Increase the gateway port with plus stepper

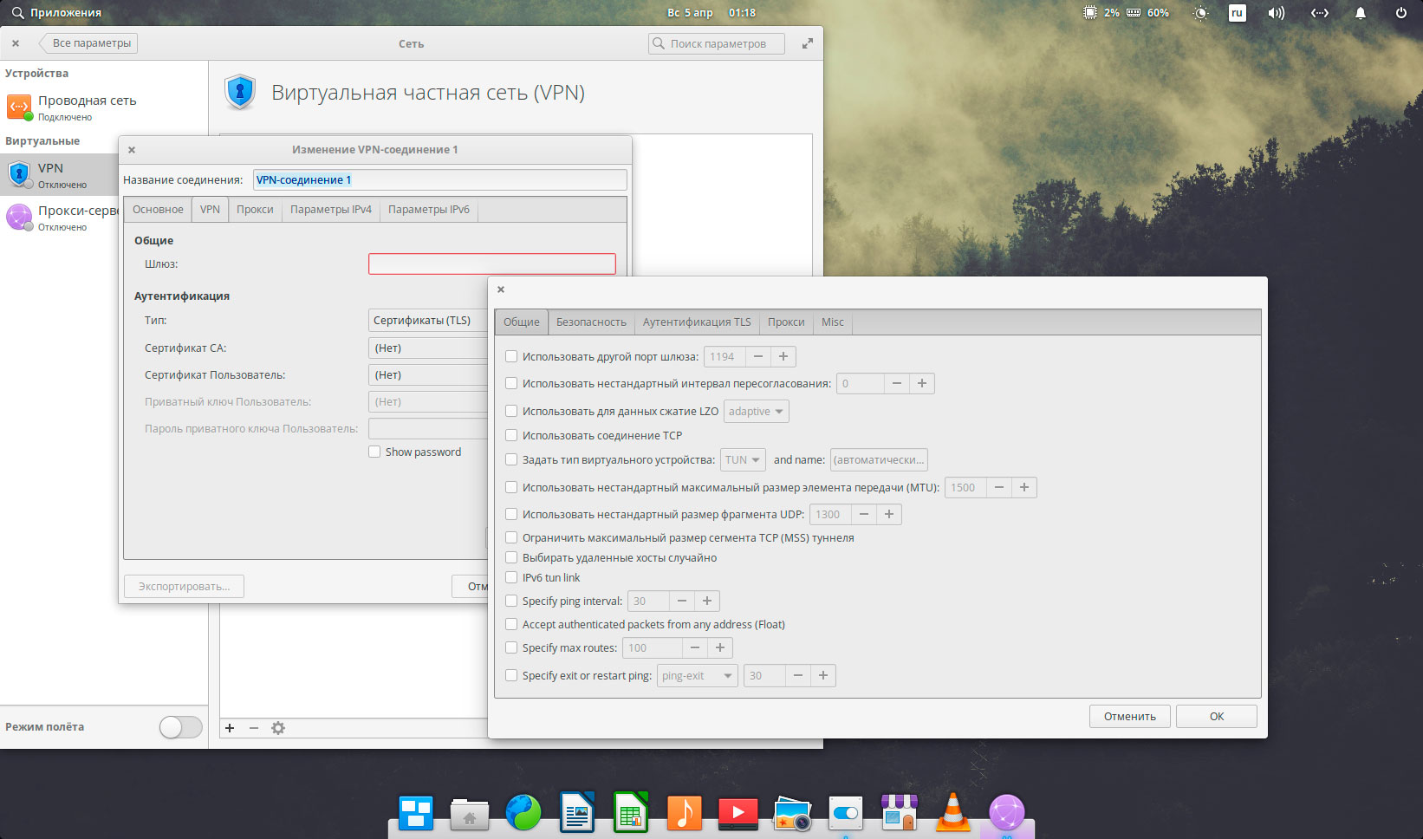click(783, 356)
